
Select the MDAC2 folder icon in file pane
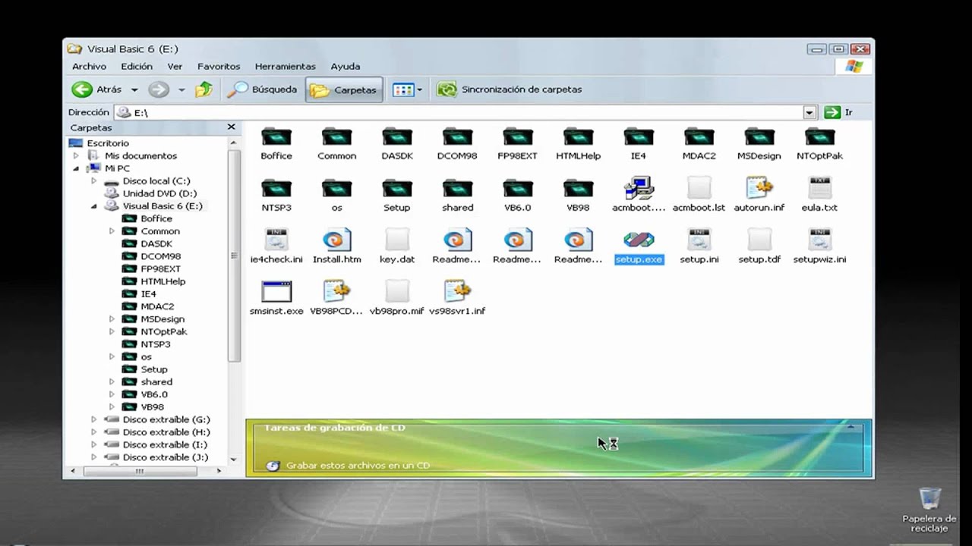point(699,137)
